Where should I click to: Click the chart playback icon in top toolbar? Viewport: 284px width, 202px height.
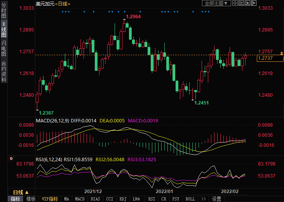(x=248, y=3)
